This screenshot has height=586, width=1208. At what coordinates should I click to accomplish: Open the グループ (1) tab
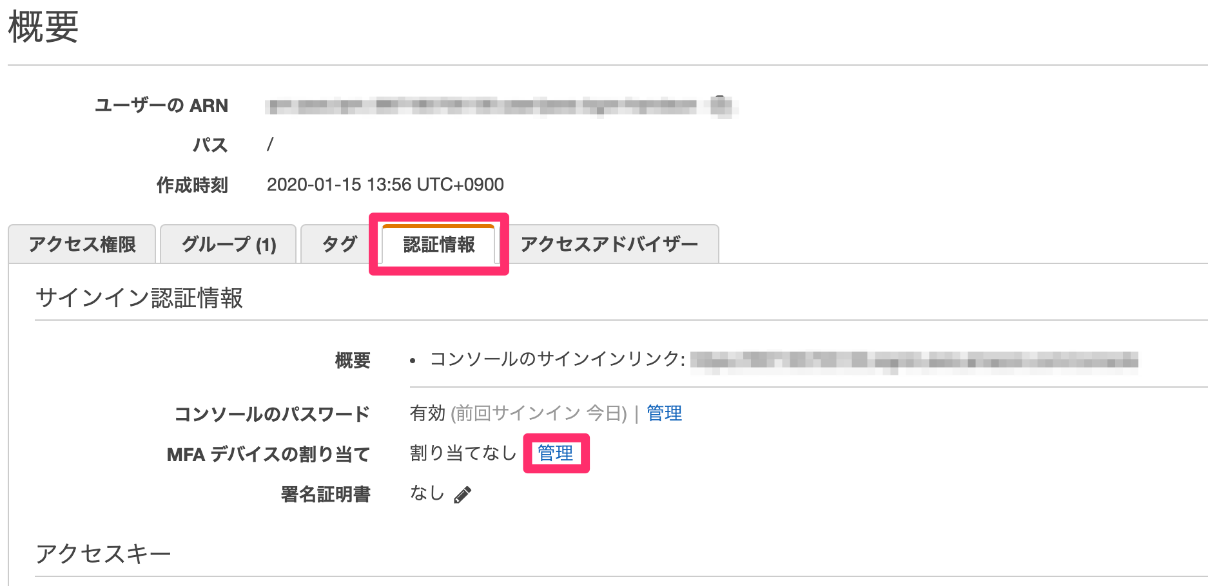(x=228, y=244)
